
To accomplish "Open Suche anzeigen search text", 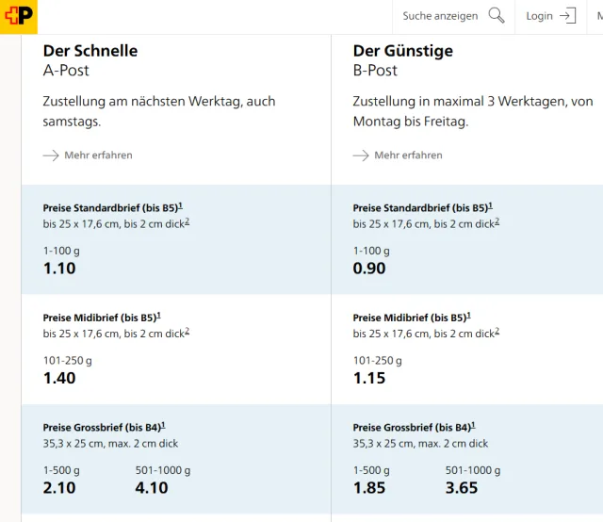I will 440,16.
